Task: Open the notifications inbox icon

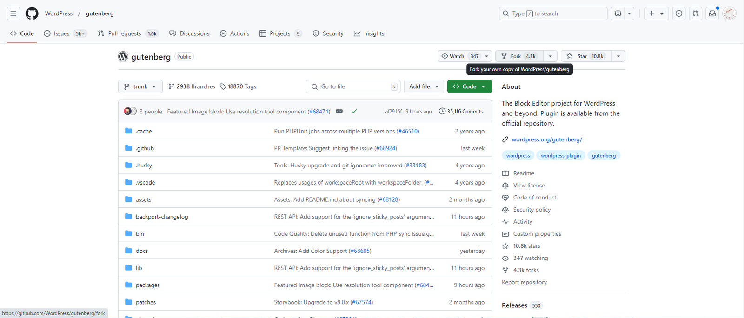Action: click(712, 13)
